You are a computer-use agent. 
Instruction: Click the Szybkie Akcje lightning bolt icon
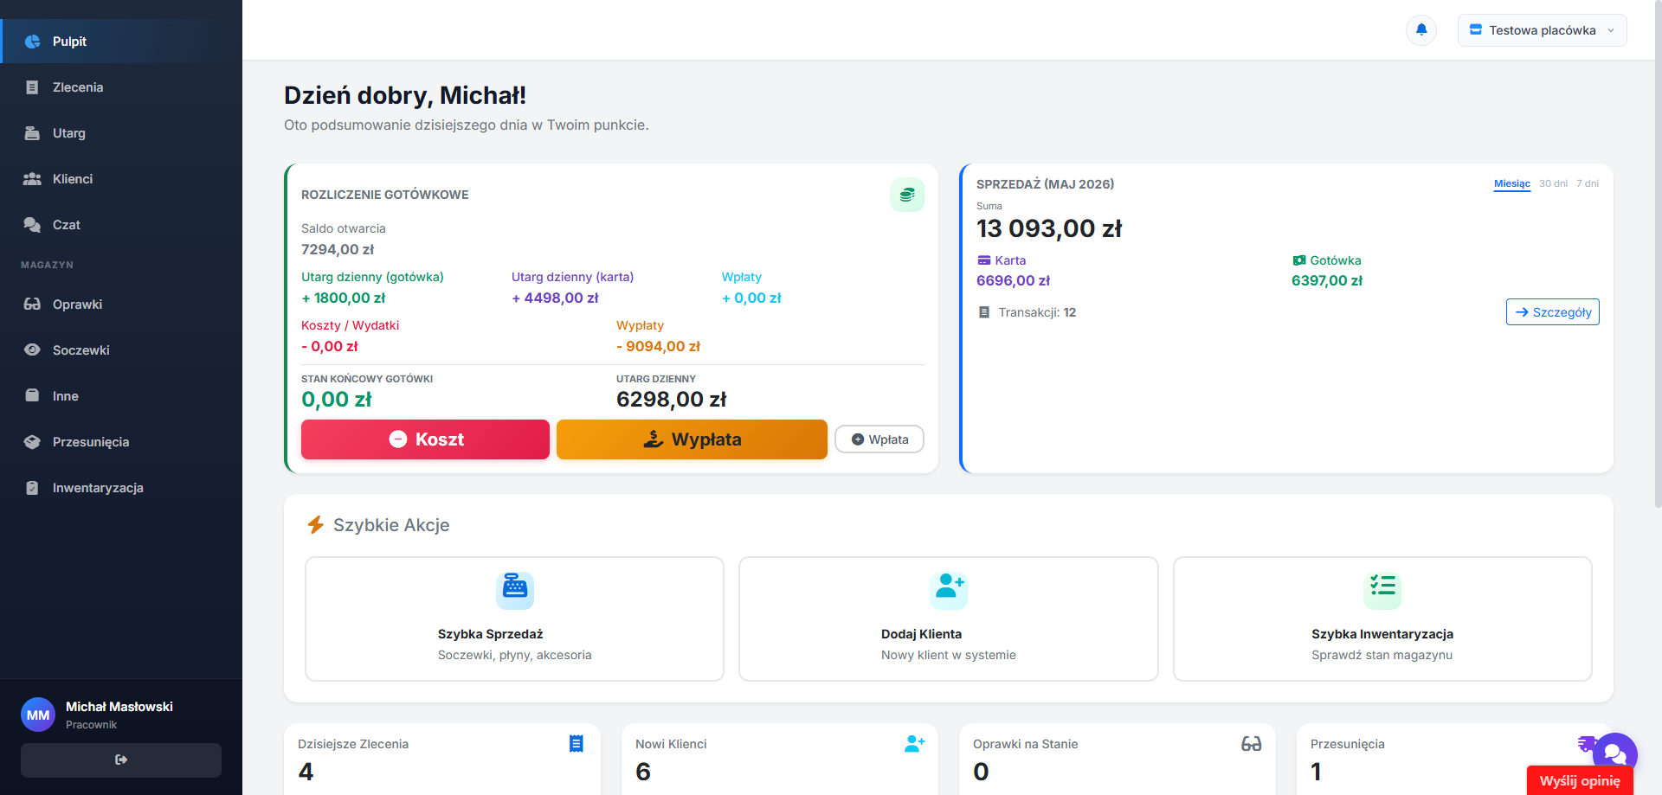pyautogui.click(x=316, y=525)
